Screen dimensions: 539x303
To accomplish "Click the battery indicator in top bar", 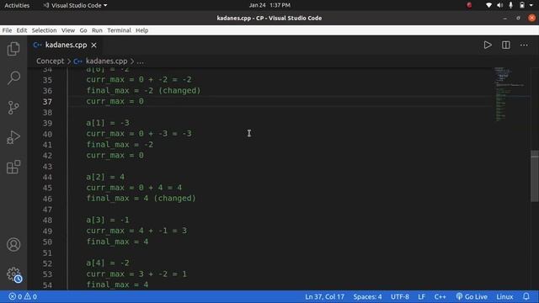I will (522, 5).
